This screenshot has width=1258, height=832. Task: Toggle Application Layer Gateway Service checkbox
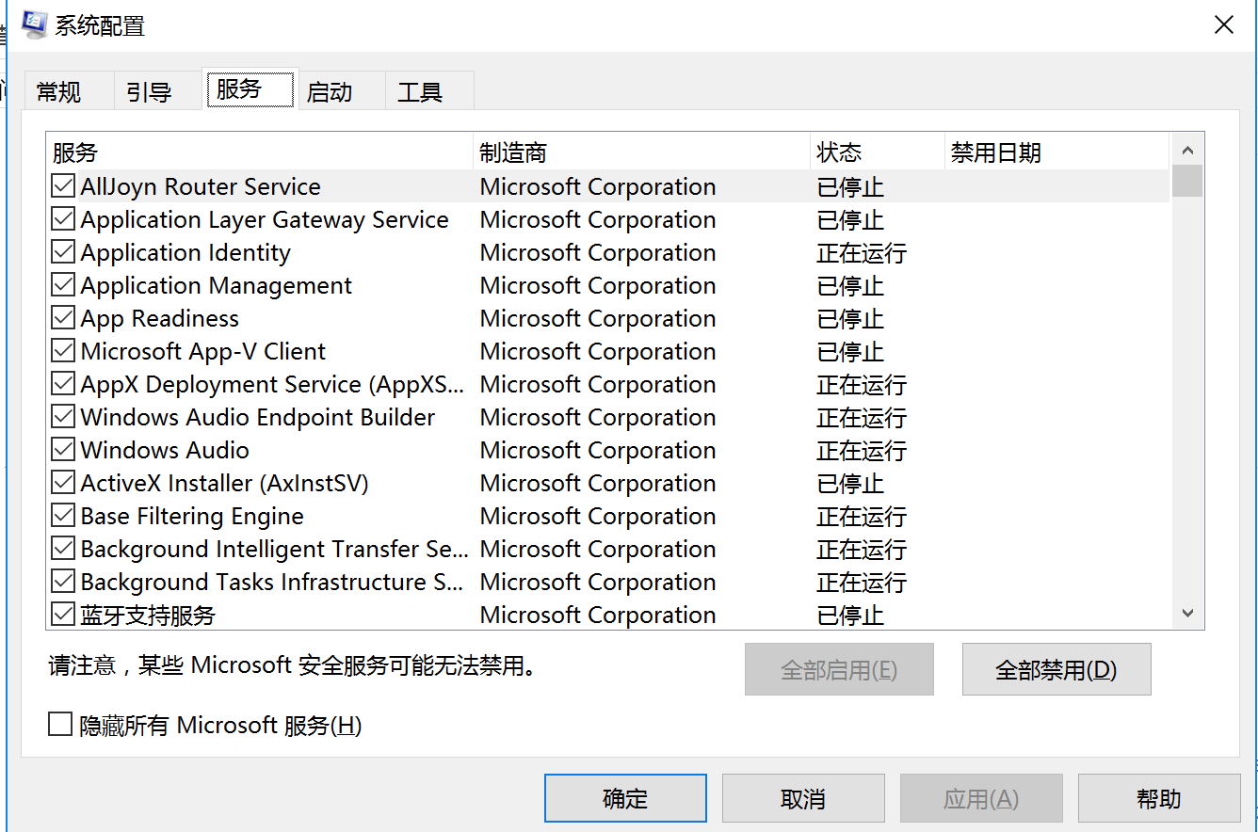(63, 219)
